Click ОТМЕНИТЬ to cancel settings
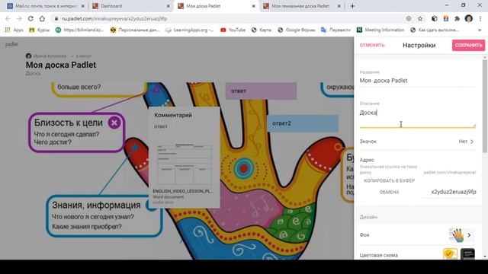The image size is (488, 274). 372,45
